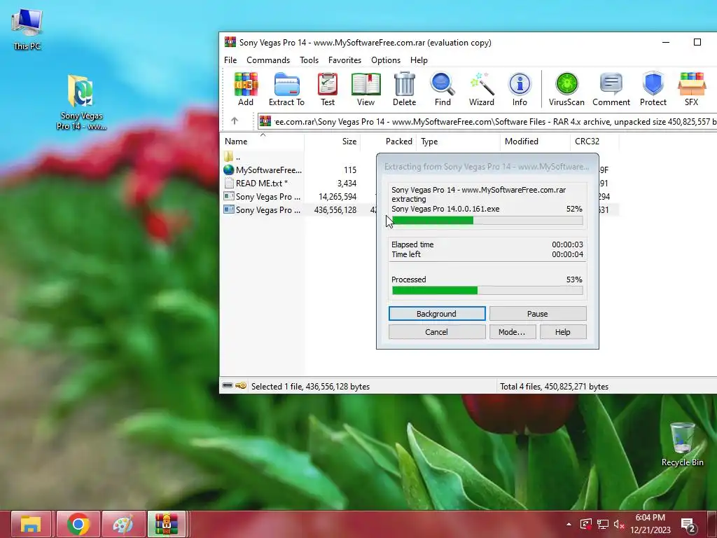Click the 'Total 4 files, 450,825,271 bytes' status text
Image resolution: width=717 pixels, height=538 pixels.
555,387
